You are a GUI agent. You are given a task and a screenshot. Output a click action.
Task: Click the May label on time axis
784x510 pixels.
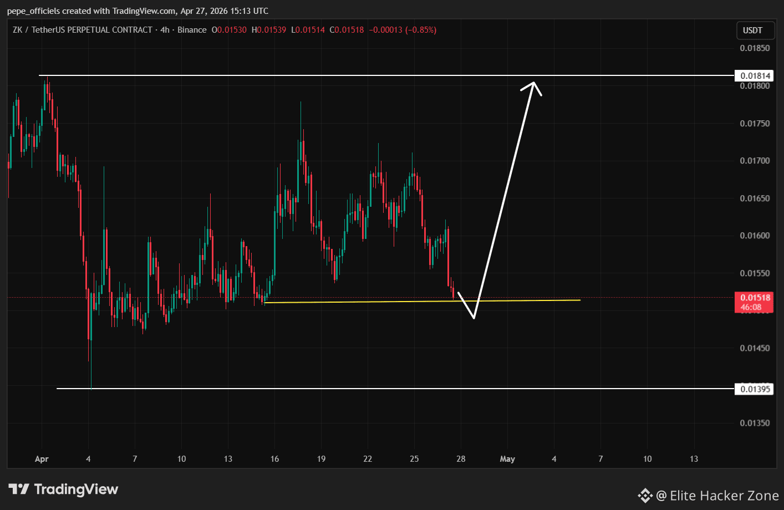507,459
